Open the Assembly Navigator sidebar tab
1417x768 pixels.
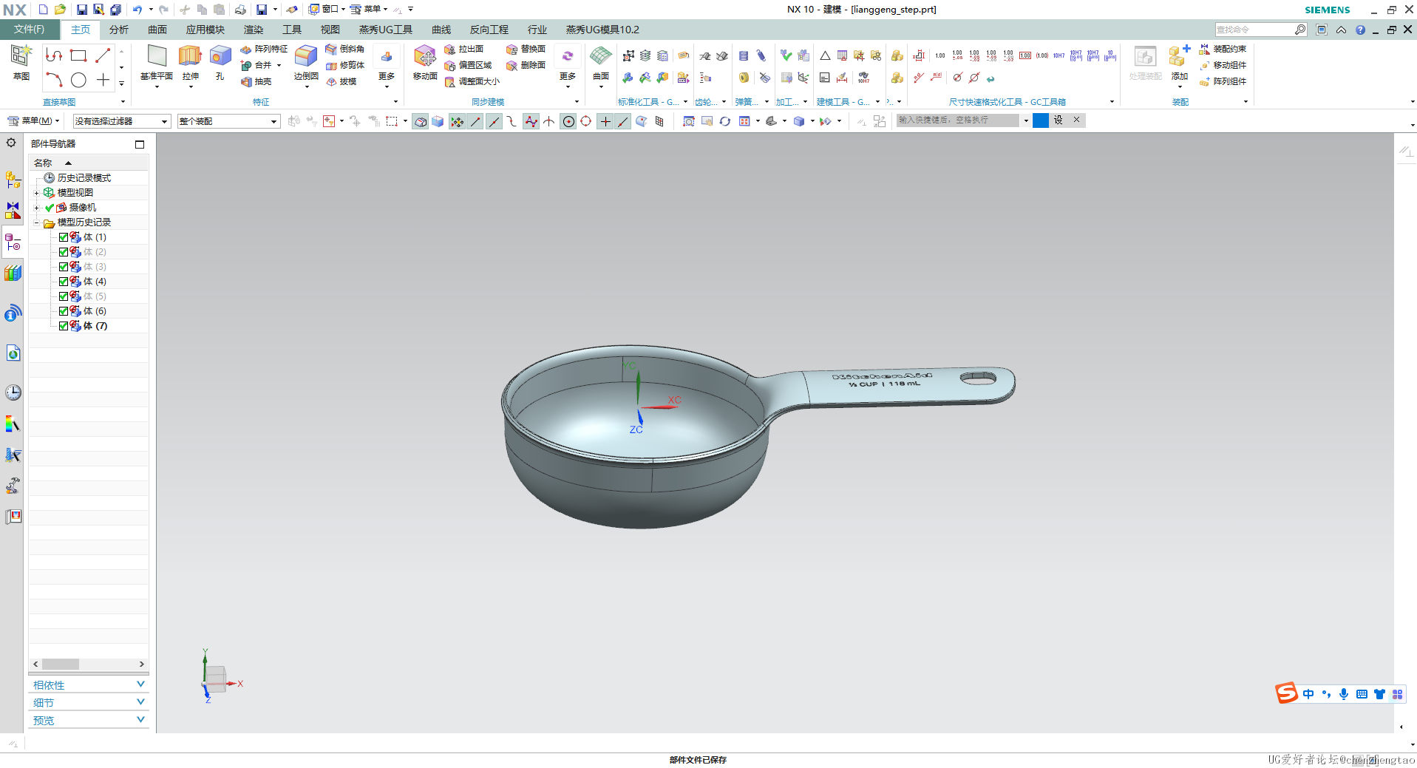pyautogui.click(x=13, y=179)
